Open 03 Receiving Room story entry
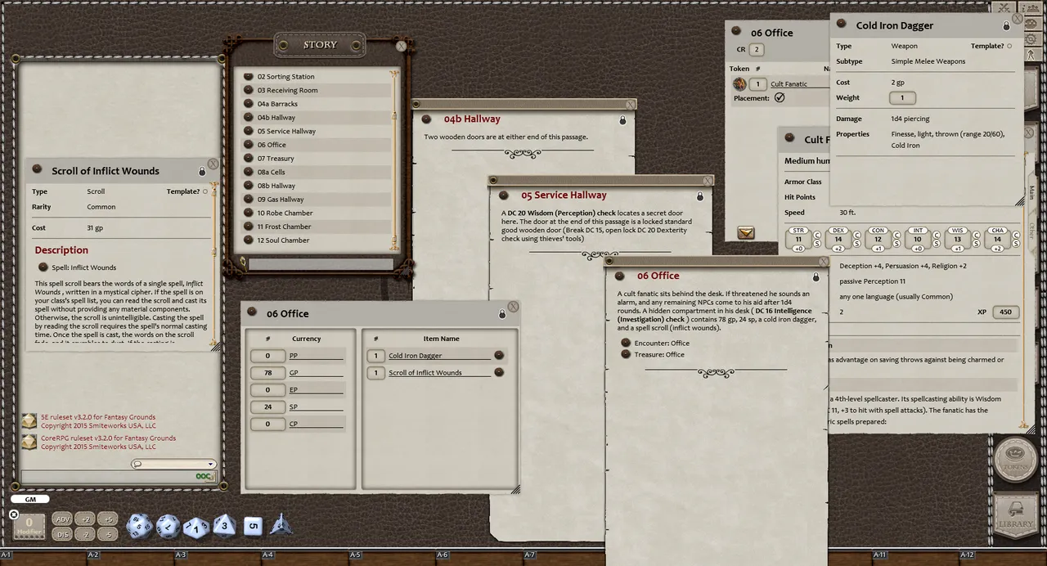 [287, 90]
